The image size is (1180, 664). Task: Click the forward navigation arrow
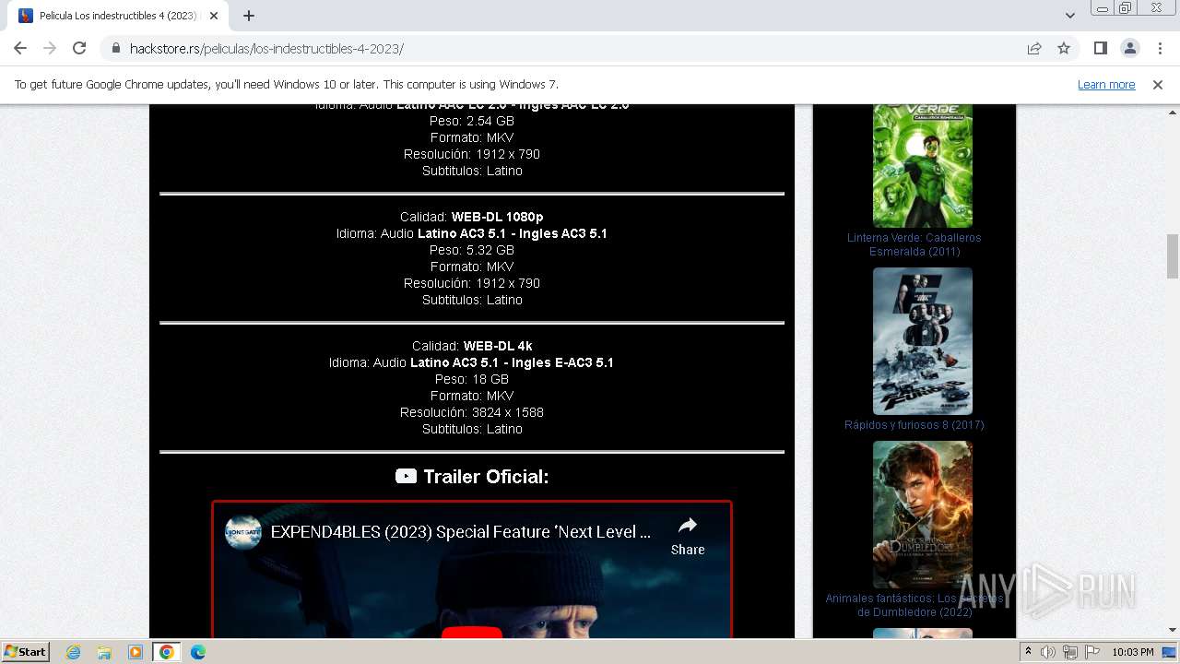click(50, 48)
